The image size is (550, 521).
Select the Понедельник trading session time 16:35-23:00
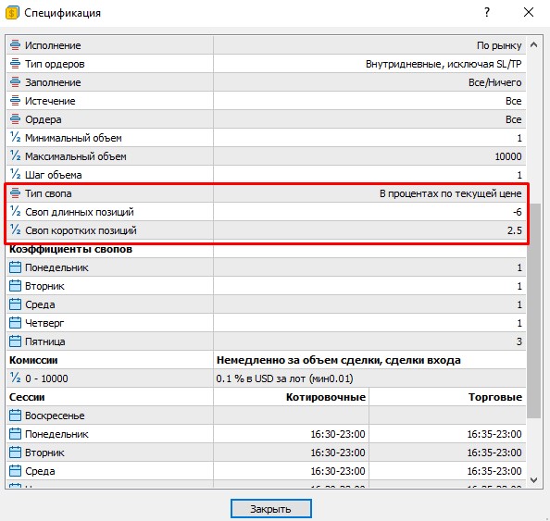click(x=494, y=434)
